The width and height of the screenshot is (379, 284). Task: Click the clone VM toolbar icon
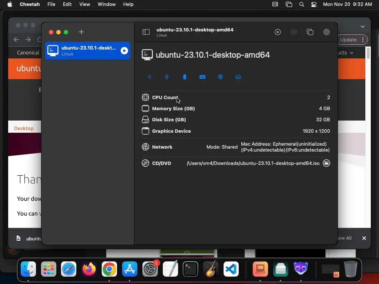pos(310,32)
